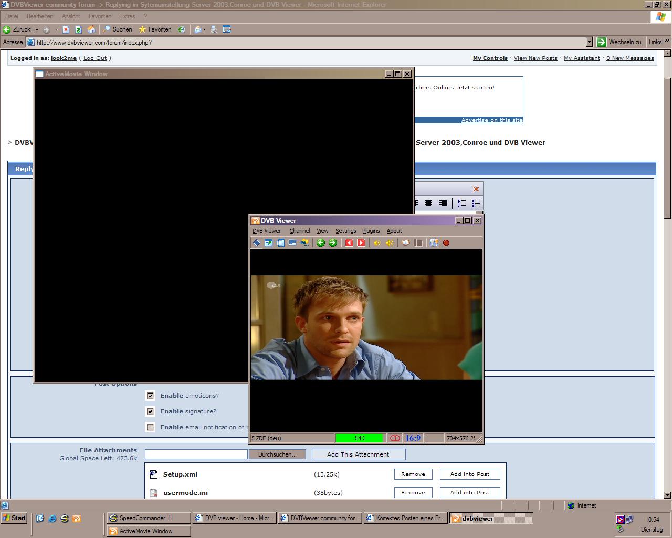Open the Bearbeiten menu

tap(40, 16)
